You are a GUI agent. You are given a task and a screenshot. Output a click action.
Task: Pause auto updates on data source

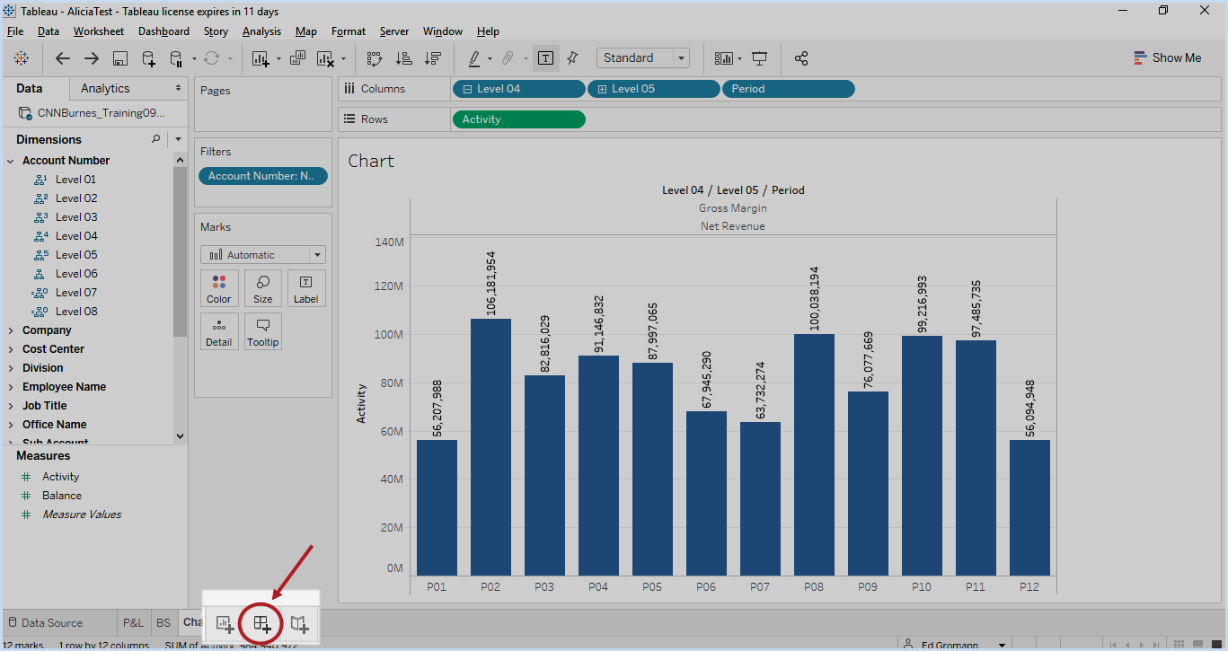point(176,58)
